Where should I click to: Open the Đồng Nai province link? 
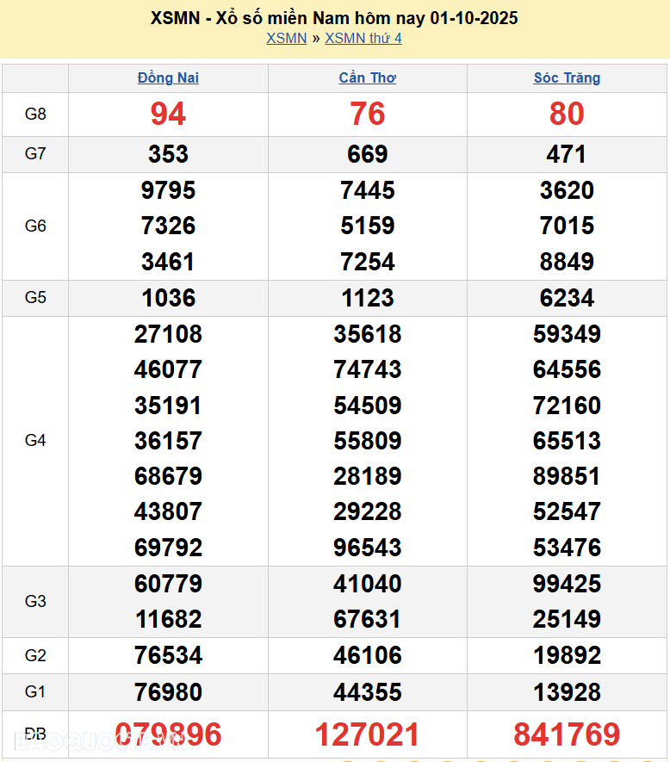168,77
